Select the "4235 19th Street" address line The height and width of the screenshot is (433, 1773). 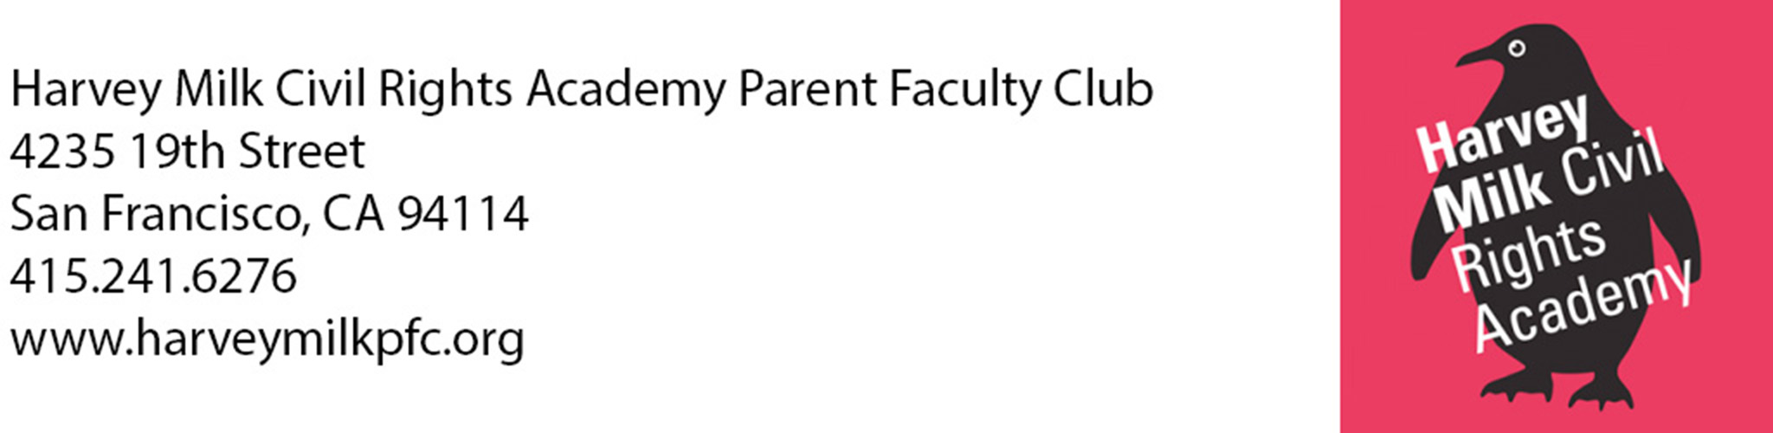tap(187, 152)
